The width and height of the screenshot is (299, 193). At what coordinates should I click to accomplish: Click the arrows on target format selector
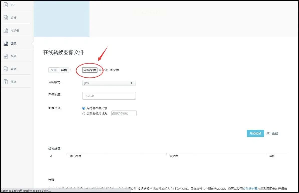pyautogui.click(x=132, y=83)
